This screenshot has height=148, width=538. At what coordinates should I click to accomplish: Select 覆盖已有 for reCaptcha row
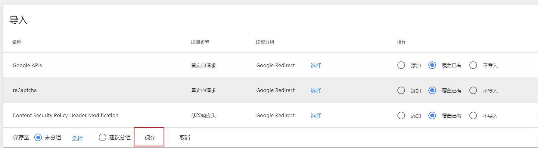tap(432, 90)
